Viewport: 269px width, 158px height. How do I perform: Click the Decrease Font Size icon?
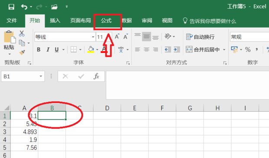coord(125,36)
